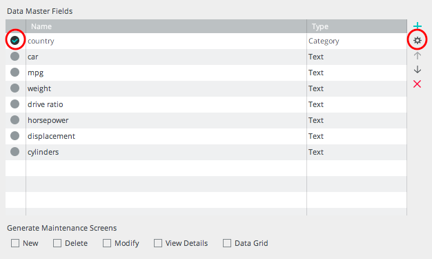Click the Text type cell for displacement

(357, 136)
